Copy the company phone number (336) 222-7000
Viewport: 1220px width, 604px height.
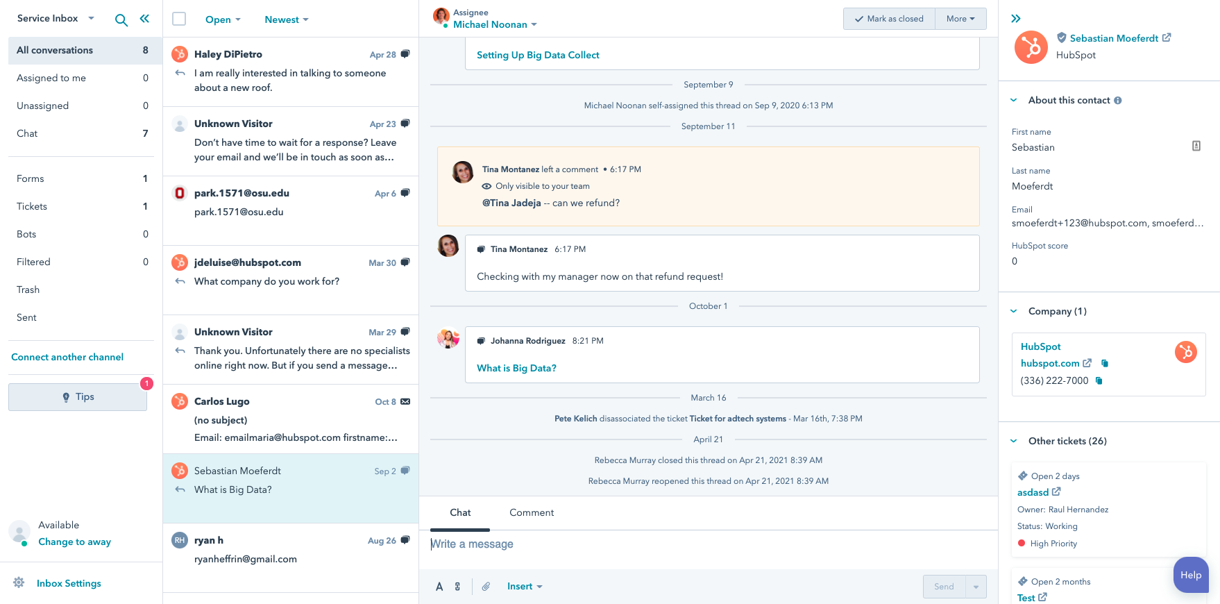click(x=1099, y=381)
